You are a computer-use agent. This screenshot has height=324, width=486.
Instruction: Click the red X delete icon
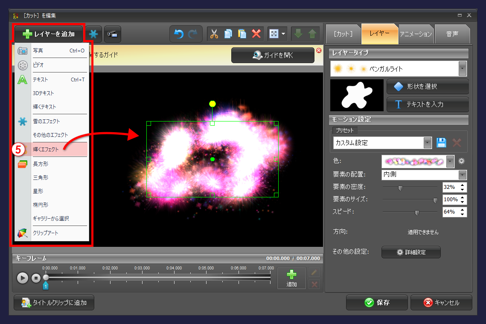[256, 34]
